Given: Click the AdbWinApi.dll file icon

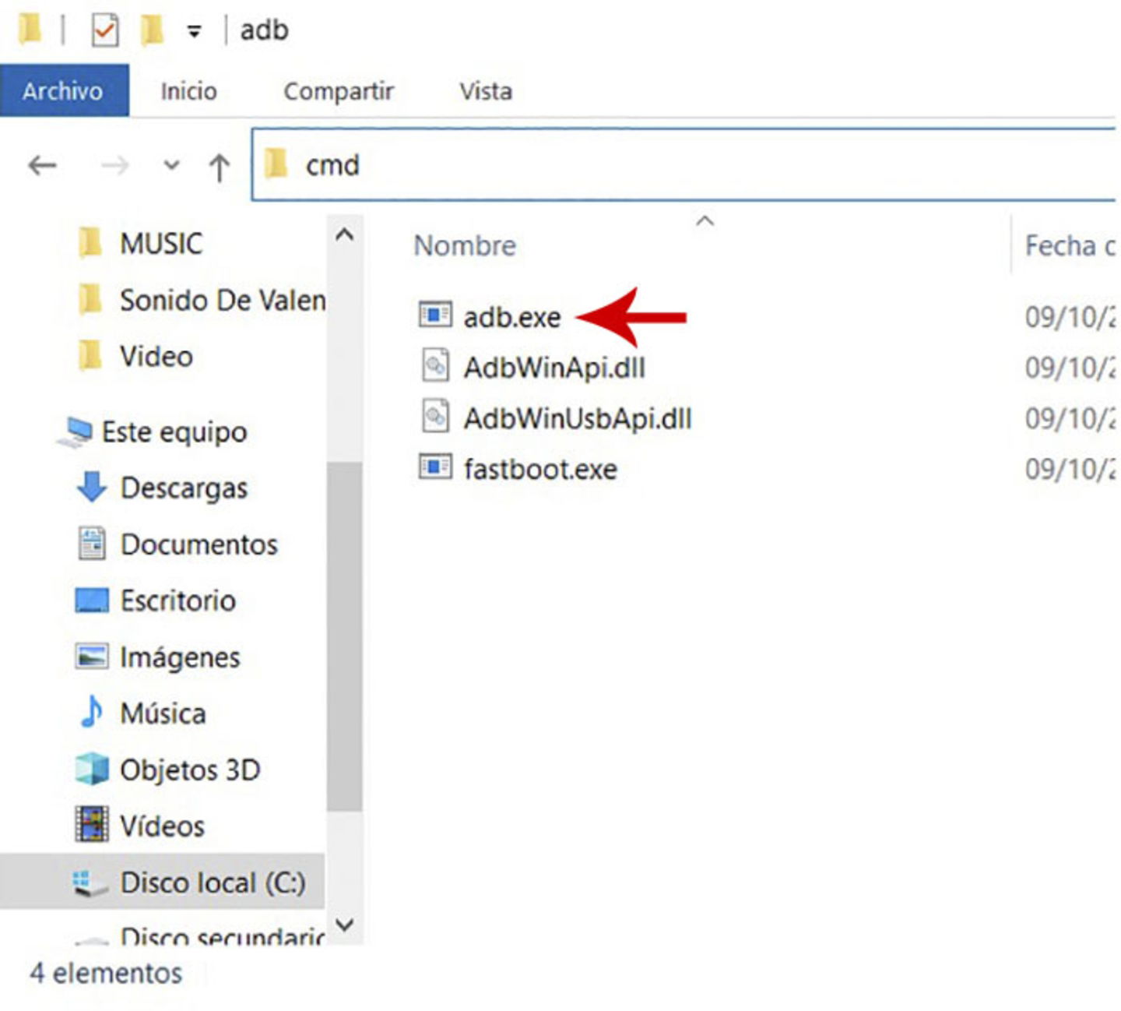Looking at the screenshot, I should (435, 365).
